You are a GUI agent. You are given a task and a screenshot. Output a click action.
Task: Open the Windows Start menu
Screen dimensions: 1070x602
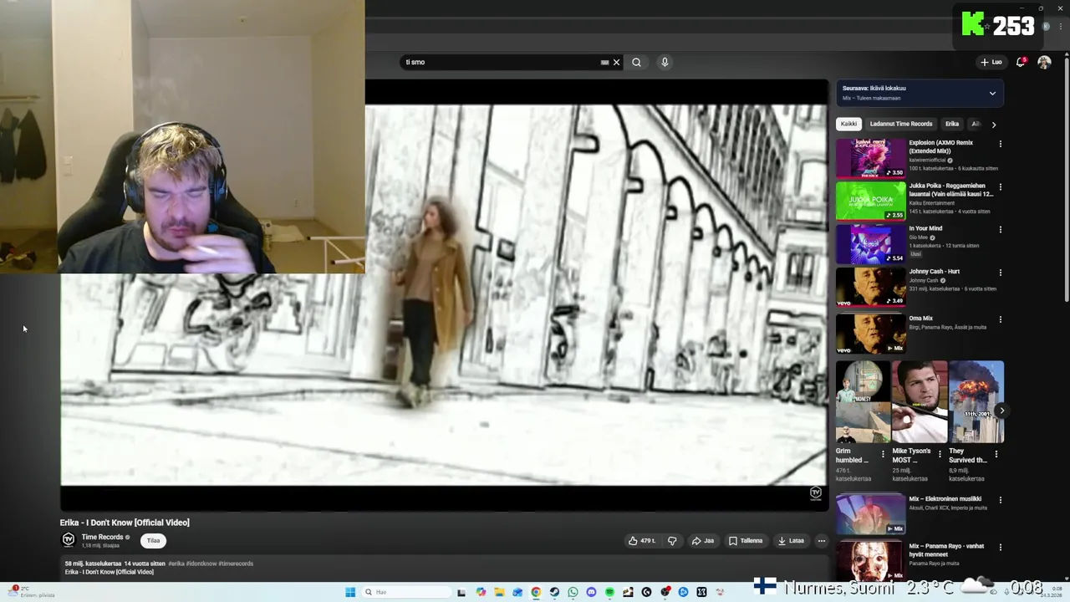350,592
